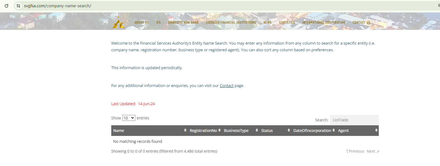Screen dimensions: 440x166
Task: Click the Next pagination button
Action: tap(373, 151)
